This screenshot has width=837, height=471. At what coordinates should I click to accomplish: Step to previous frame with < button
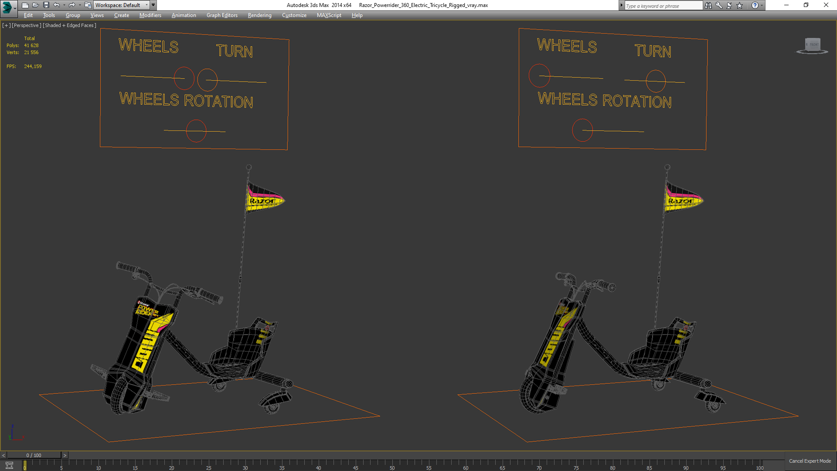3,455
